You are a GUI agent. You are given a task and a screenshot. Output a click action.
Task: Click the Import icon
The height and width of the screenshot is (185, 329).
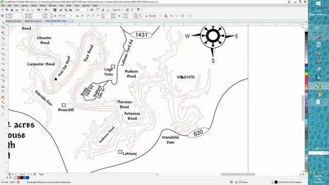tap(61, 10)
